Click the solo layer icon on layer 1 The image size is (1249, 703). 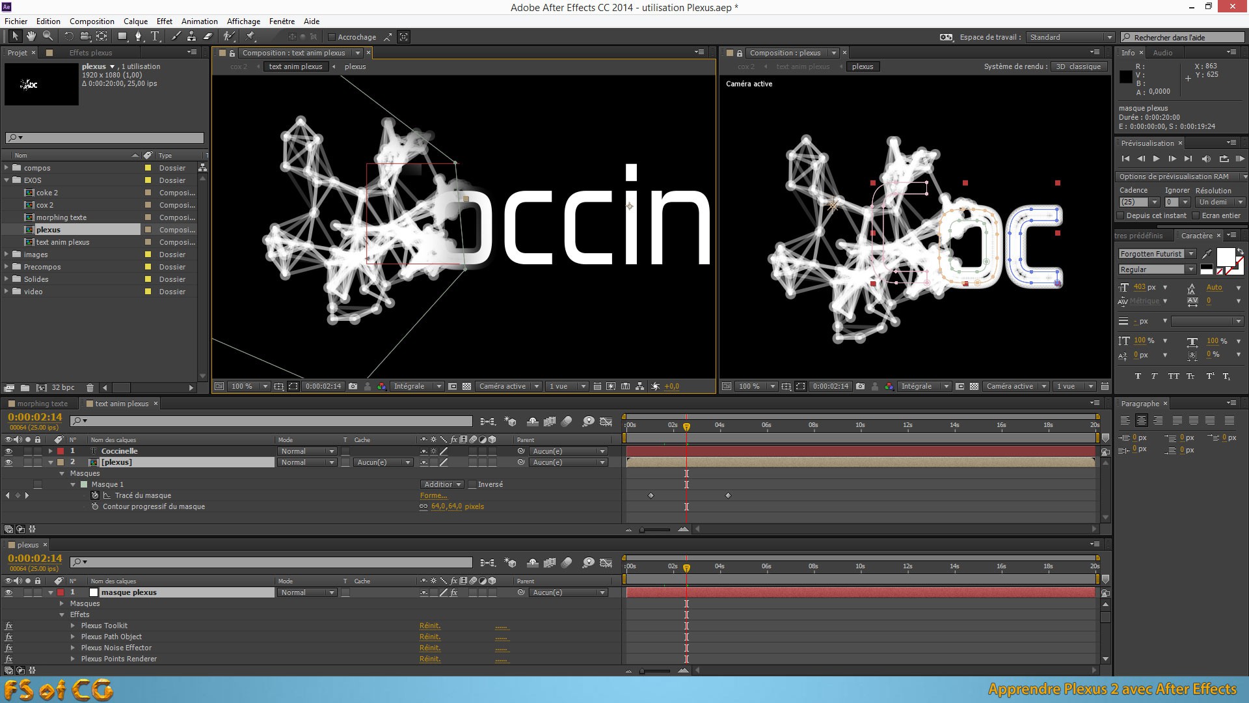27,450
